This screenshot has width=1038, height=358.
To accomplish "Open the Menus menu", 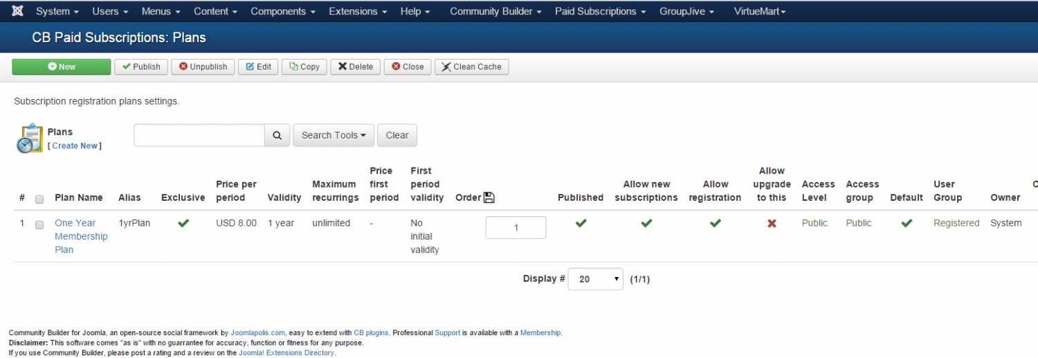I will point(161,11).
